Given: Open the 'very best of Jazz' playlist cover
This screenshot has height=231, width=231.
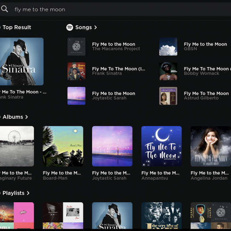Looking at the screenshot, I should 162,216.
